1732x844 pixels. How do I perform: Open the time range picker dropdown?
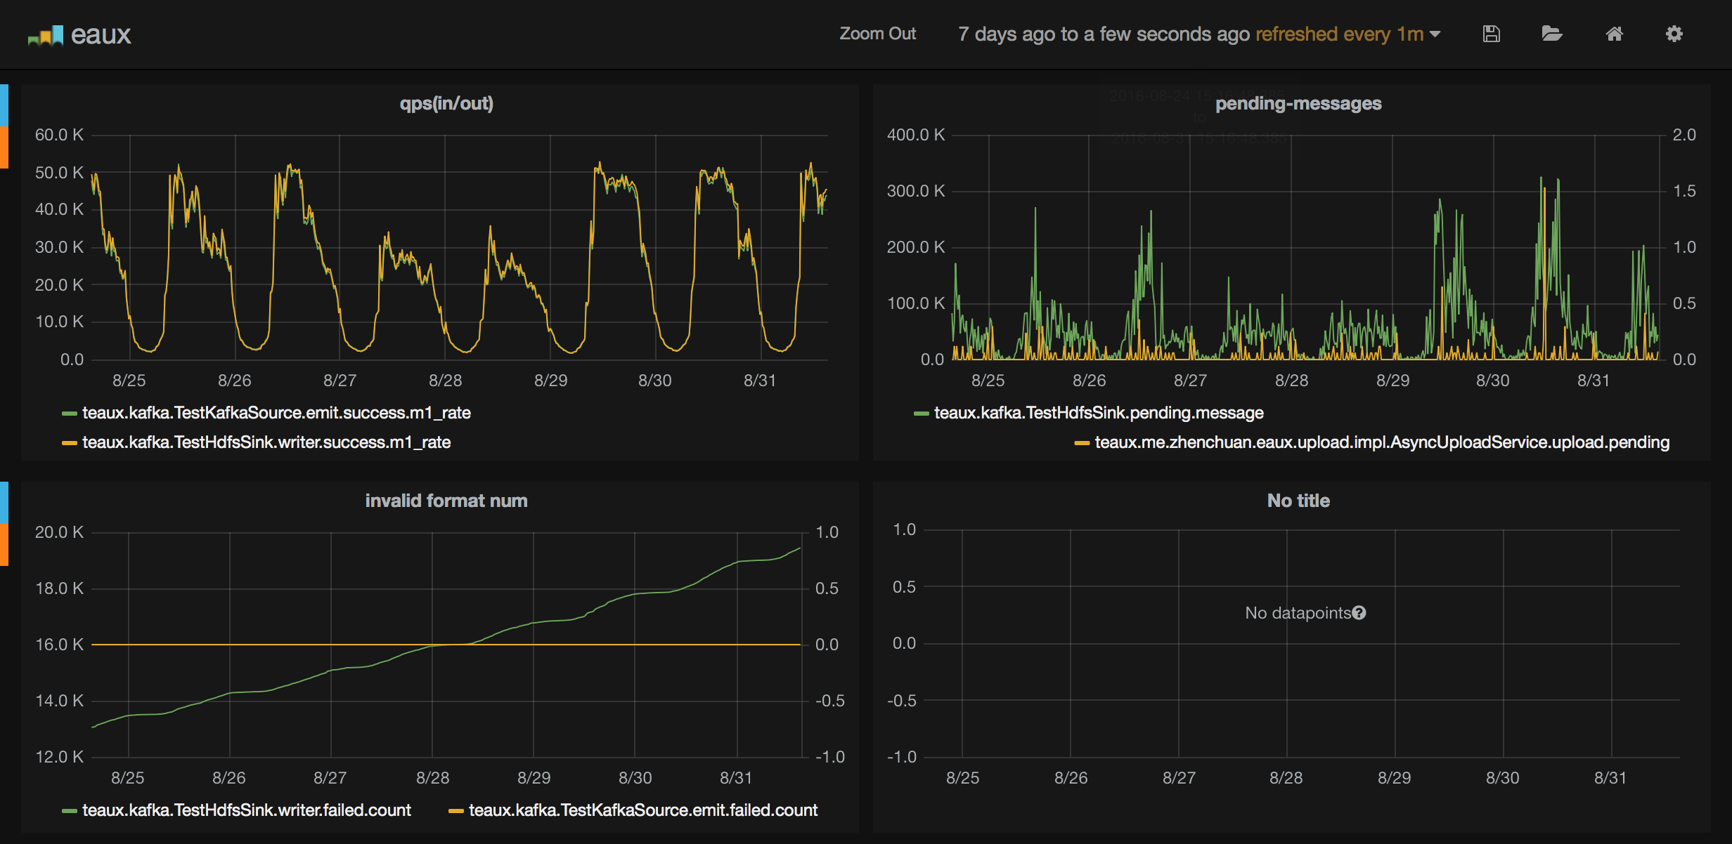[x=1198, y=34]
